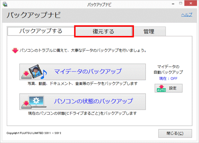The height and width of the screenshot is (143, 199).
Task: Click the マイデータの自動バックアップ label
Action: [x=168, y=70]
